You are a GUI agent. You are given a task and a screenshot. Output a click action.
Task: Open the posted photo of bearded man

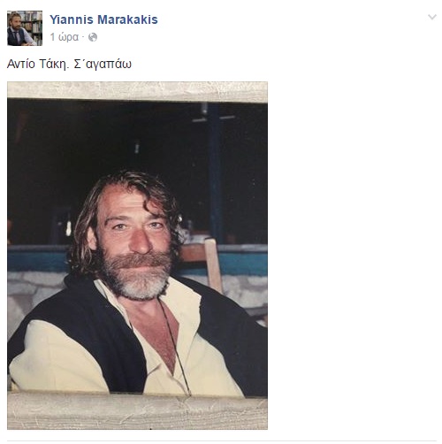coord(137,256)
